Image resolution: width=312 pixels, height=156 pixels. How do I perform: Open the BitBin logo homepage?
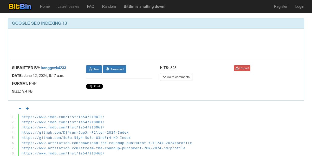(20, 6)
